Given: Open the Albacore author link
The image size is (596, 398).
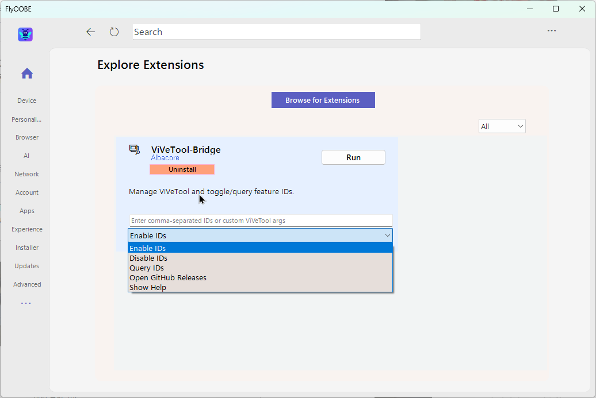Looking at the screenshot, I should (165, 158).
